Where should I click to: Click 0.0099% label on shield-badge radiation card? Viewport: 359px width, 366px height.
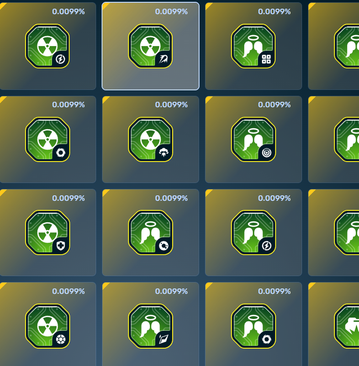pos(68,198)
